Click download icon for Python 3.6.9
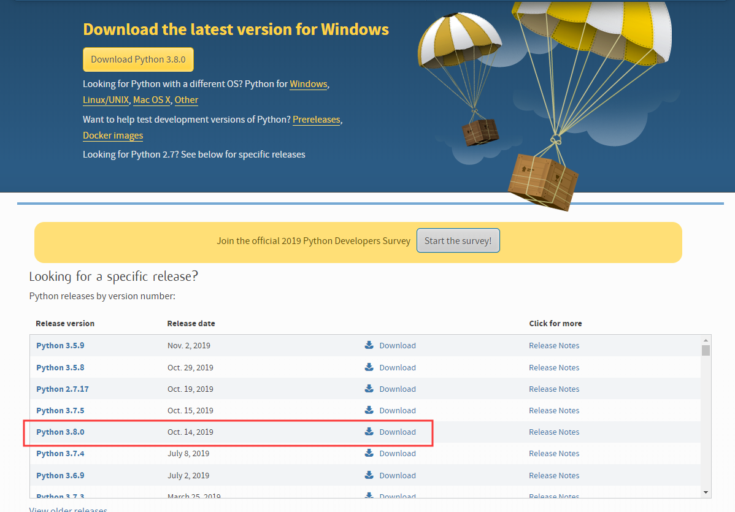This screenshot has width=735, height=512. click(369, 475)
